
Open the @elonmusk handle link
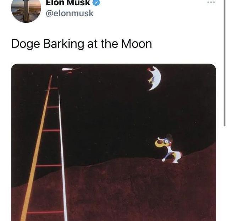[x=70, y=13]
